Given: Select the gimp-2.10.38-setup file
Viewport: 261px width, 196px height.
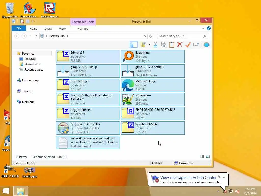Looking at the screenshot, I should (88, 71).
